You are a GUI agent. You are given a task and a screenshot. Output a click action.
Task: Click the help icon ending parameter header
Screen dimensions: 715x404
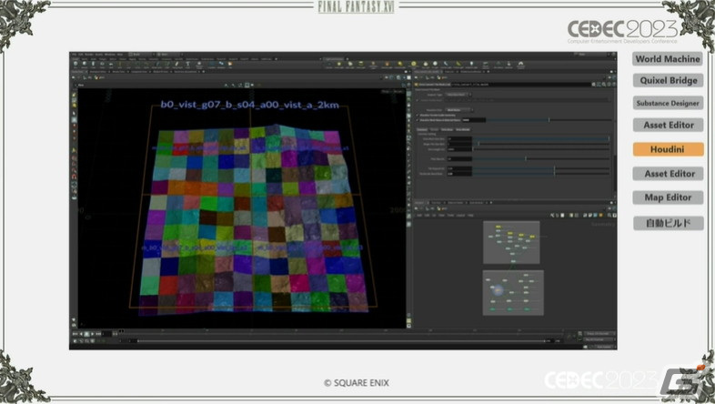point(614,85)
